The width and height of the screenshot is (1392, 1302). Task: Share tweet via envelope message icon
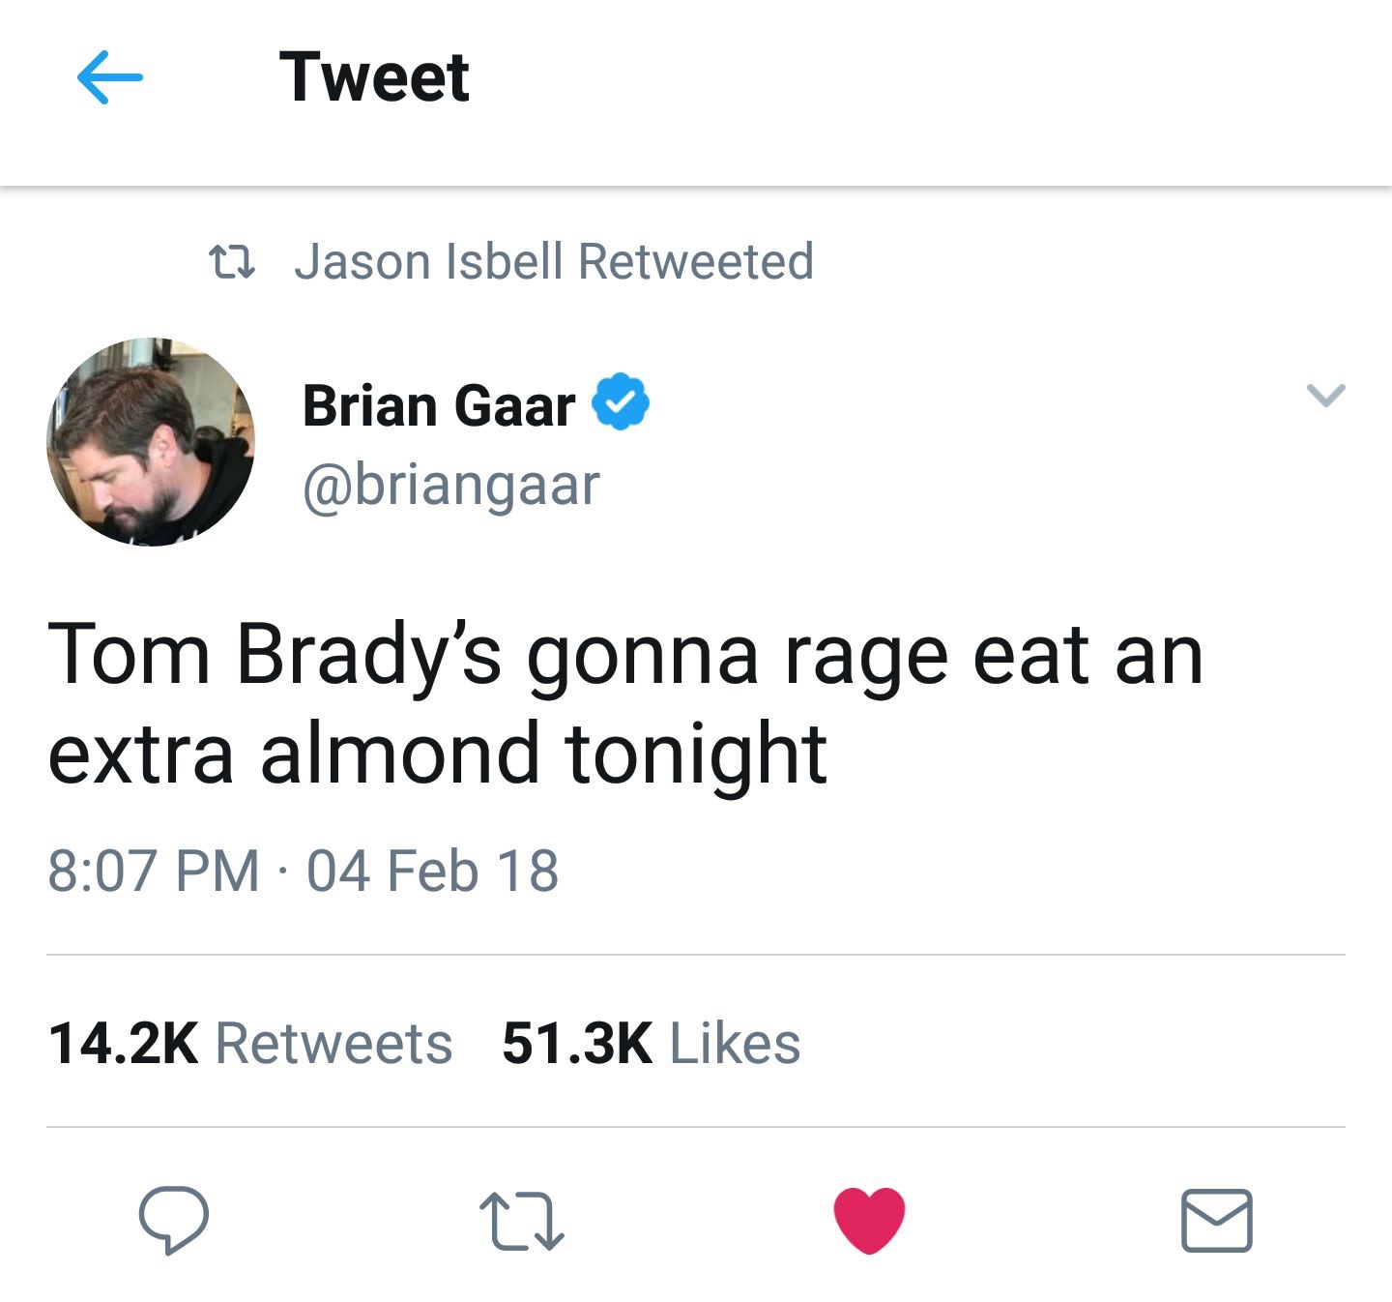pos(1217,1221)
